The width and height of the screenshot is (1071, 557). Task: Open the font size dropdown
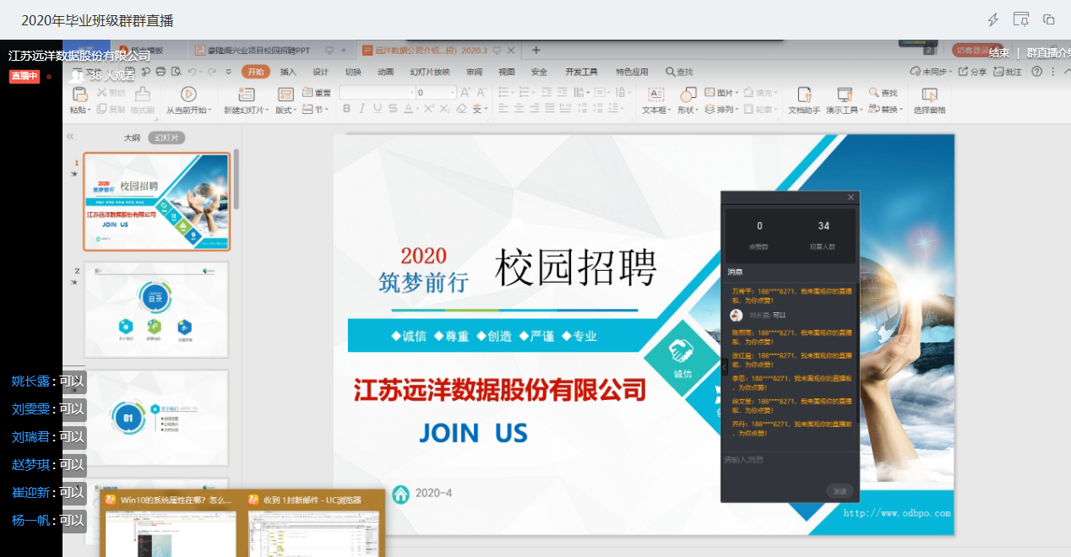pyautogui.click(x=452, y=92)
